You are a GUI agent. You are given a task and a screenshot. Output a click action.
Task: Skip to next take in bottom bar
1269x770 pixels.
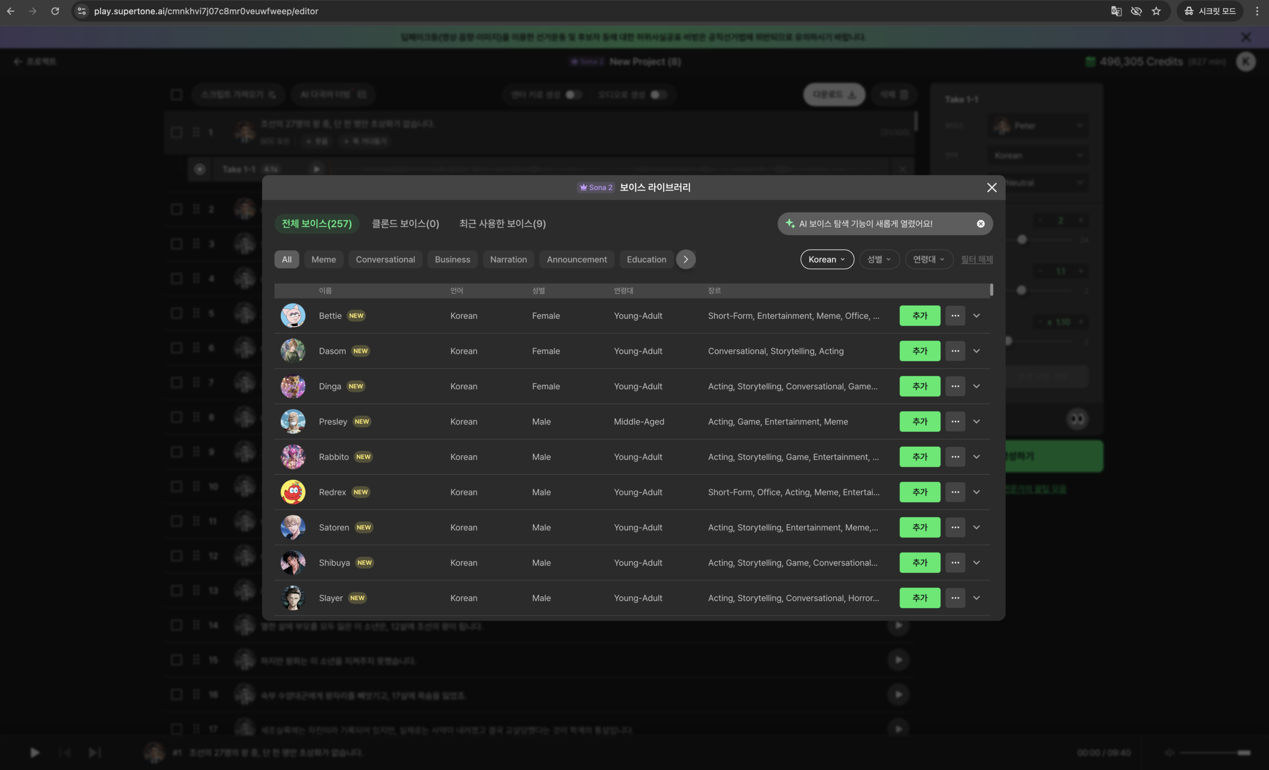coord(94,753)
